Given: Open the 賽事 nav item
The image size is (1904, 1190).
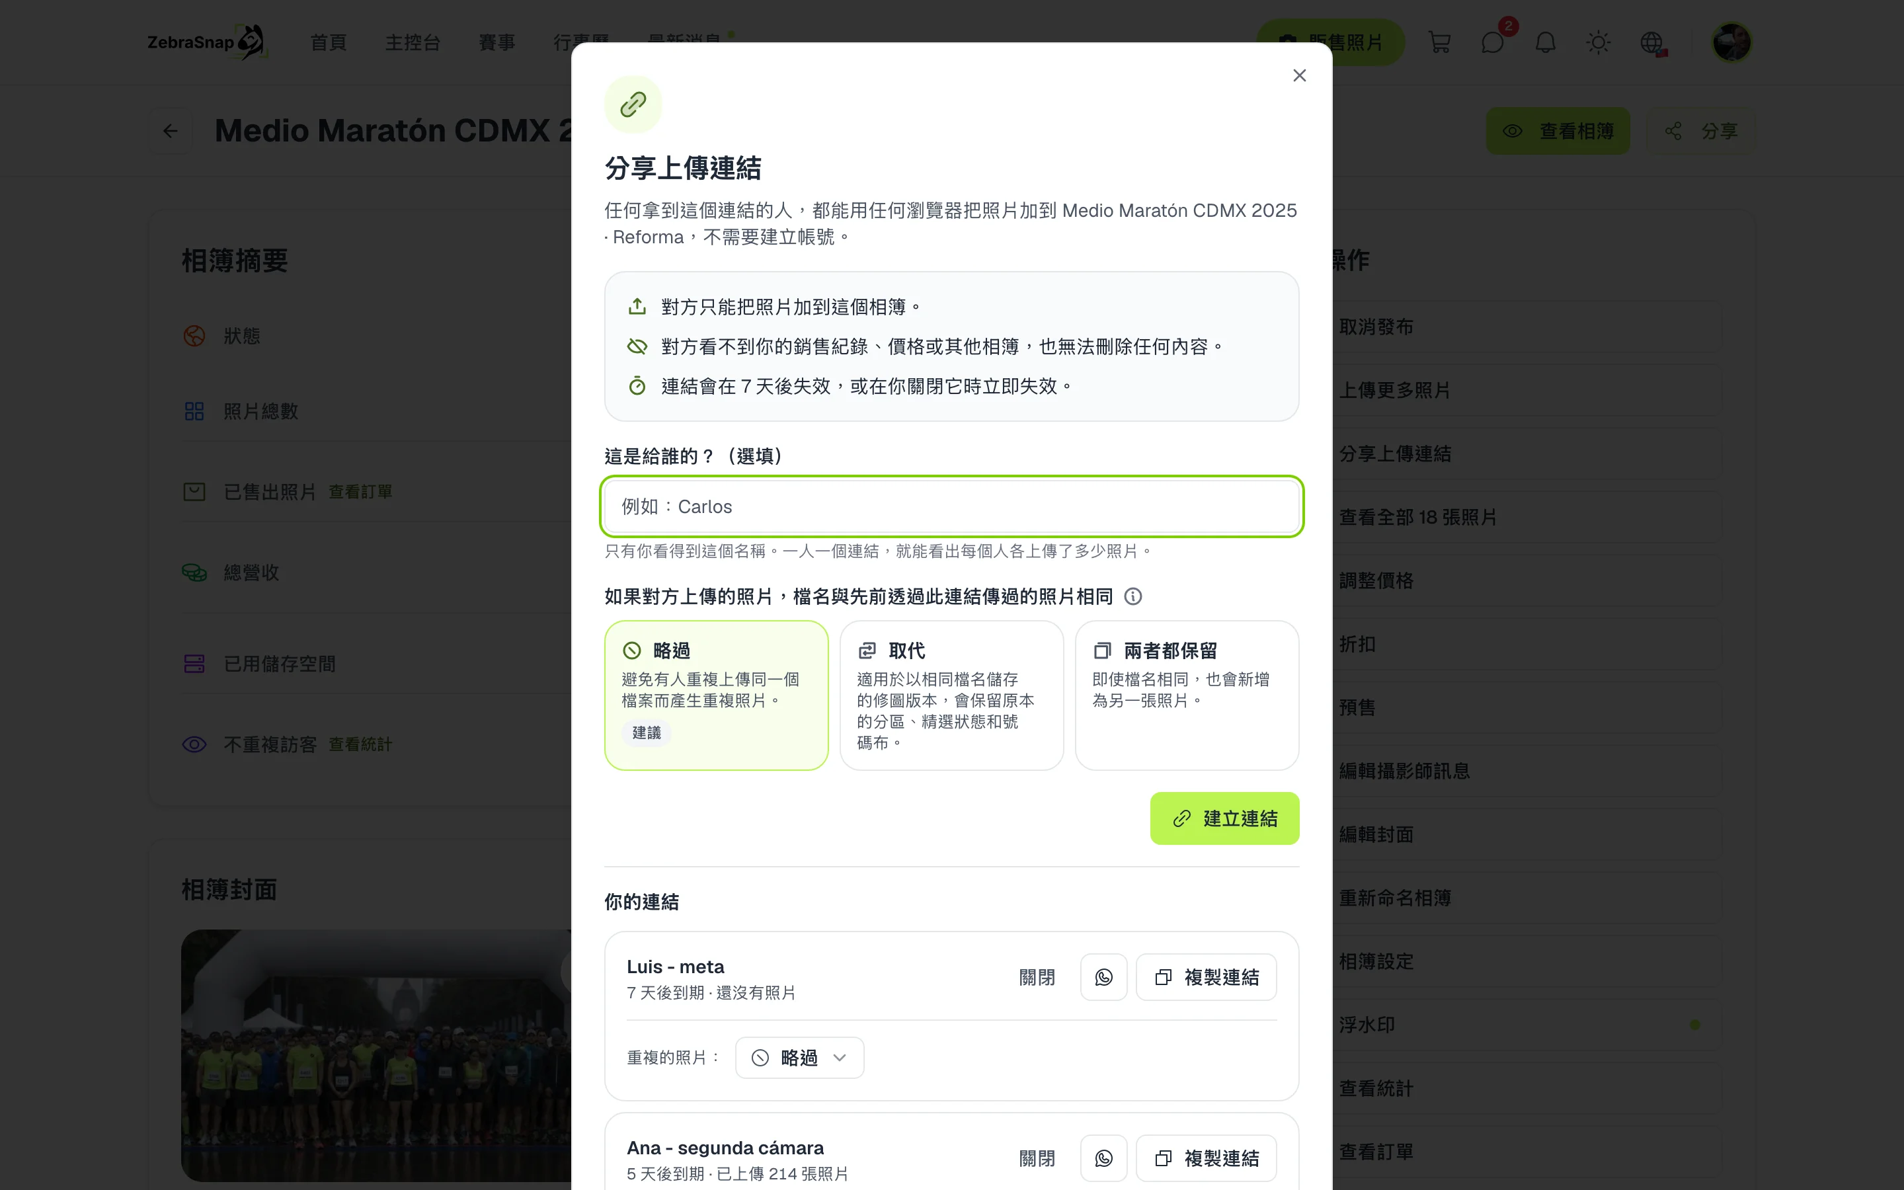Looking at the screenshot, I should [497, 42].
